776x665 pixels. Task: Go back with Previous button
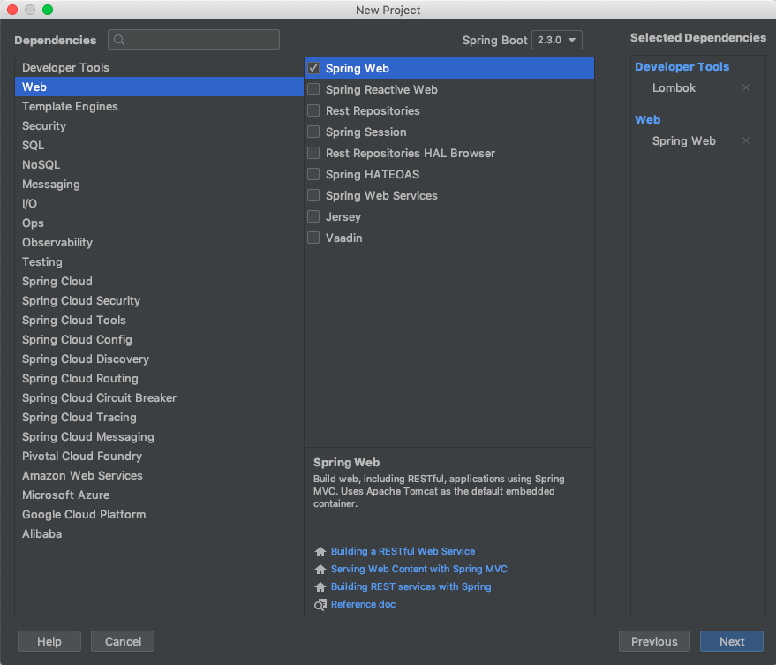point(654,641)
